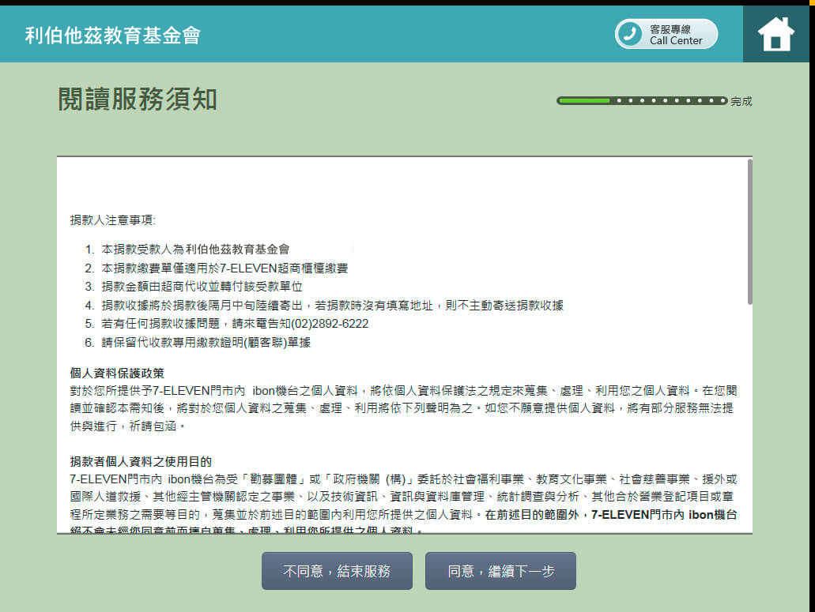Click the scrollbar track below the thumb
The height and width of the screenshot is (612, 815).
(x=749, y=419)
